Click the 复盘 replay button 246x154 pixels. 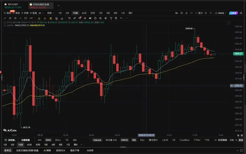(33, 13)
